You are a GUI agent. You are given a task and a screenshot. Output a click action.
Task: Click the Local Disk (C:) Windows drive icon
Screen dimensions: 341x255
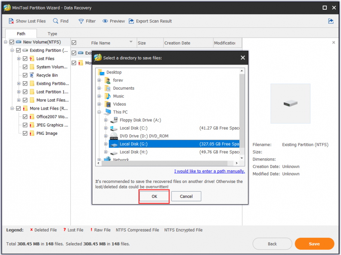(114, 128)
